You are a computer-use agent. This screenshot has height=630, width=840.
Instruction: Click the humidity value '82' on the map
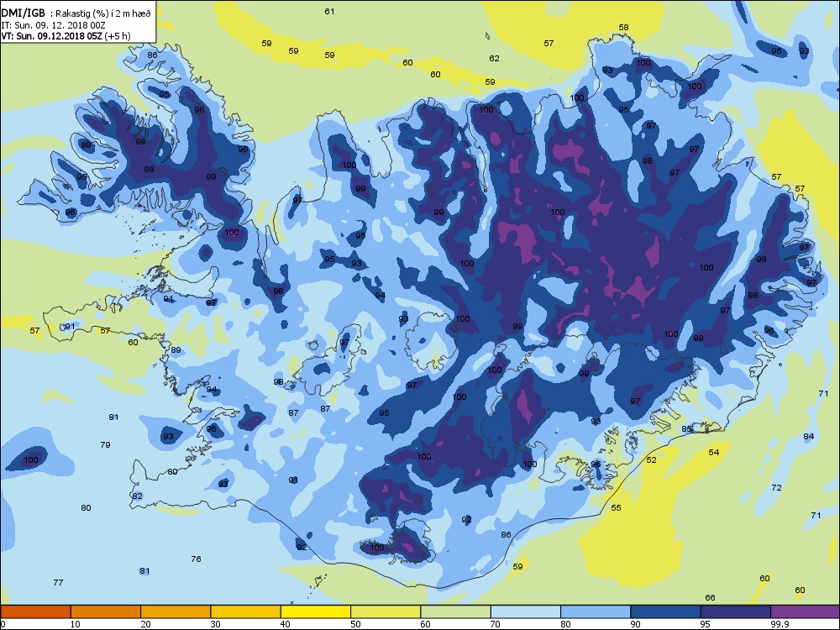137,496
